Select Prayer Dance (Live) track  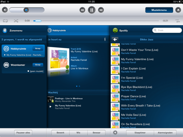pyautogui.click(x=147, y=98)
